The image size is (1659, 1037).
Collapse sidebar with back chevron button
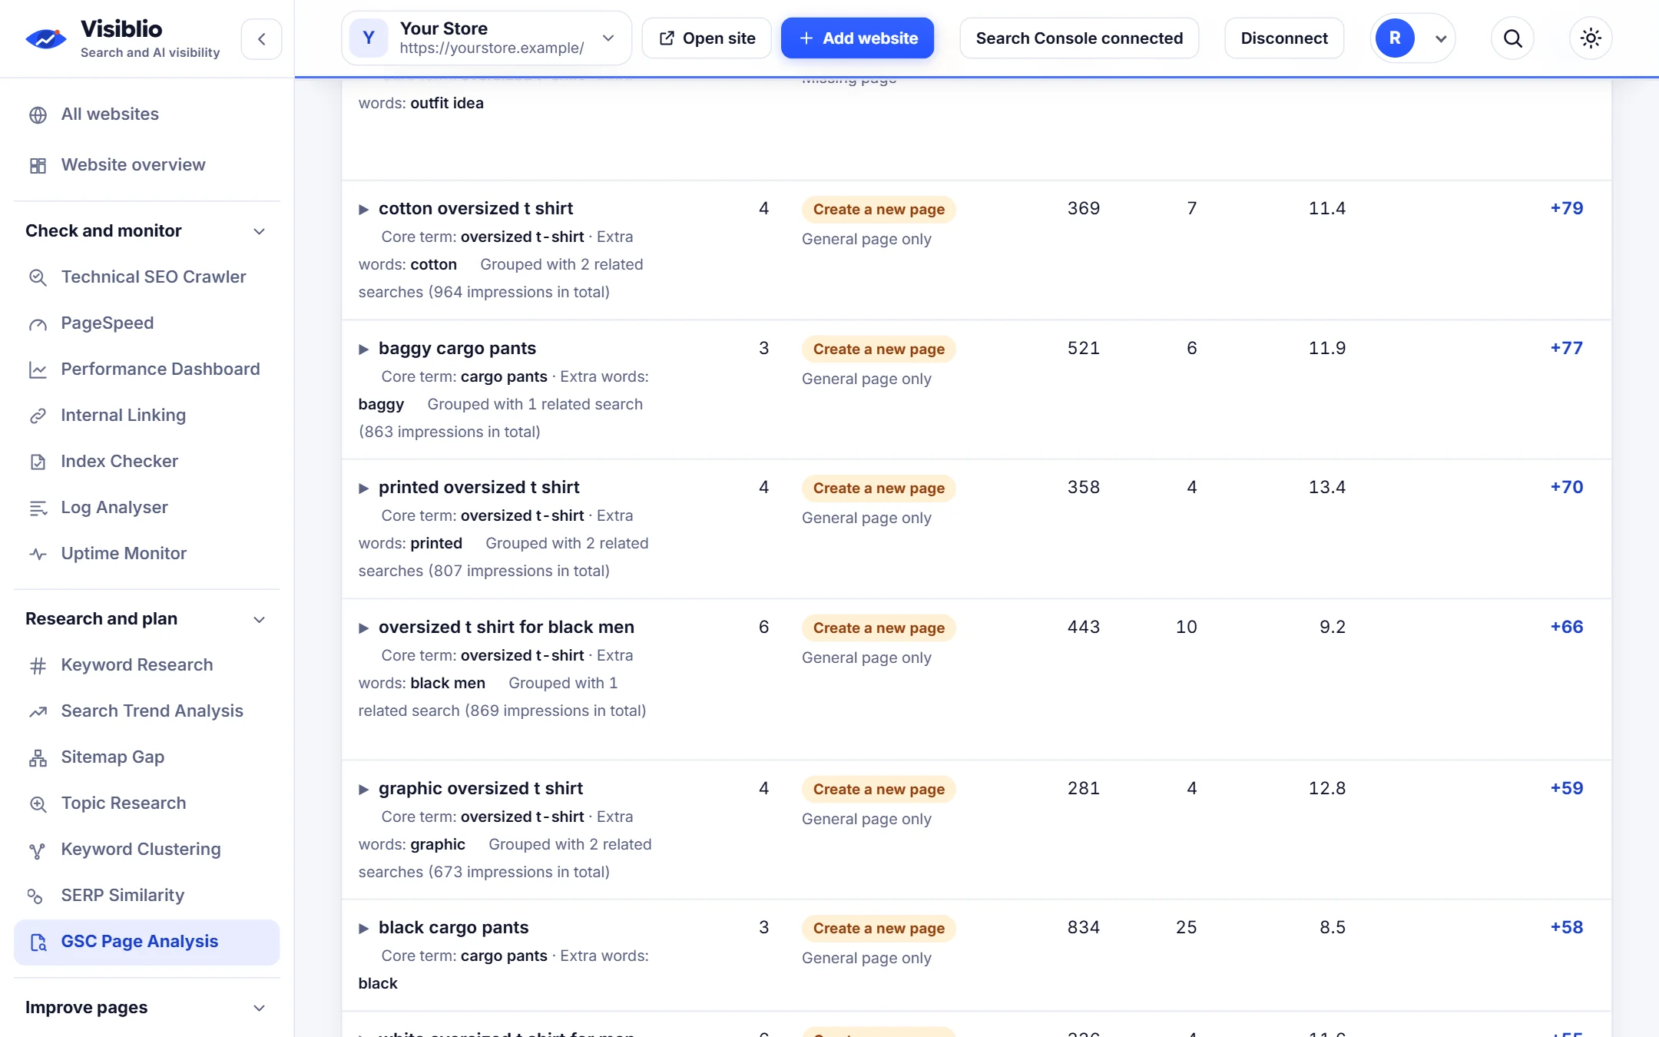[261, 39]
